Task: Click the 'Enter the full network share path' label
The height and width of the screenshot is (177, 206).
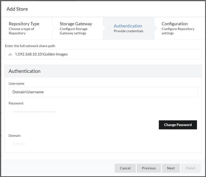Action: coord(30,46)
